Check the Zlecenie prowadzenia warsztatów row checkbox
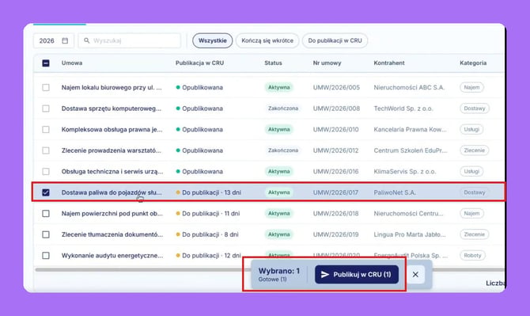The width and height of the screenshot is (530, 316). tap(46, 150)
